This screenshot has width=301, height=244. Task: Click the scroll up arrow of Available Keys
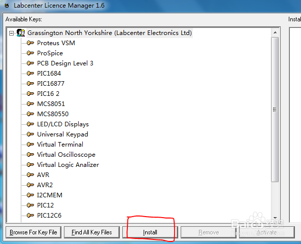pos(275,32)
